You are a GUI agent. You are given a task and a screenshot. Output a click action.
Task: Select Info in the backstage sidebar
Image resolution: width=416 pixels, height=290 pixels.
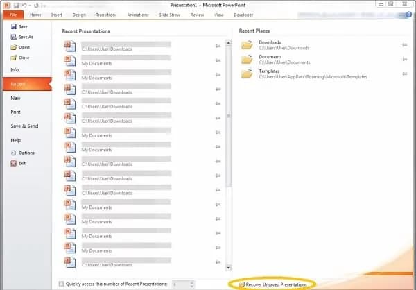click(x=15, y=70)
